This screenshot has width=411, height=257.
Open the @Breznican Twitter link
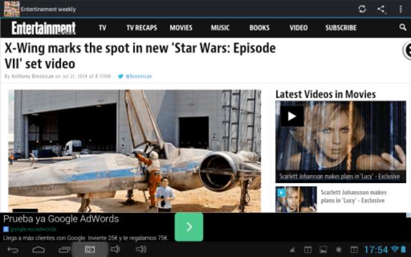point(139,76)
